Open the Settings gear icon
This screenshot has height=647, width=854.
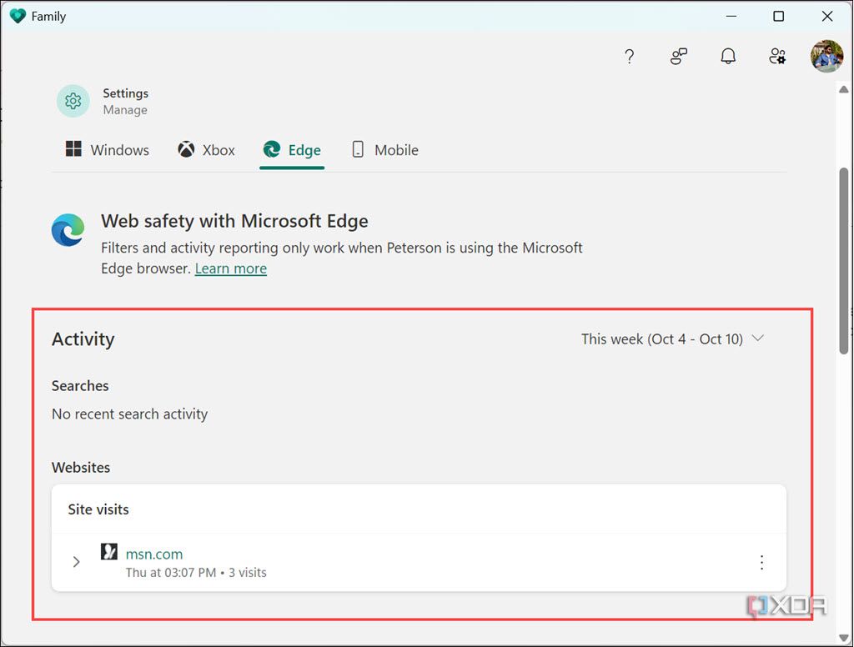73,100
